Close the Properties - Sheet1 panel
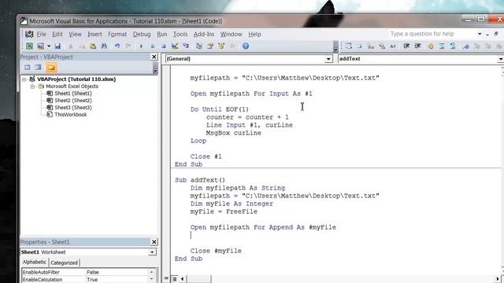 coord(154,242)
